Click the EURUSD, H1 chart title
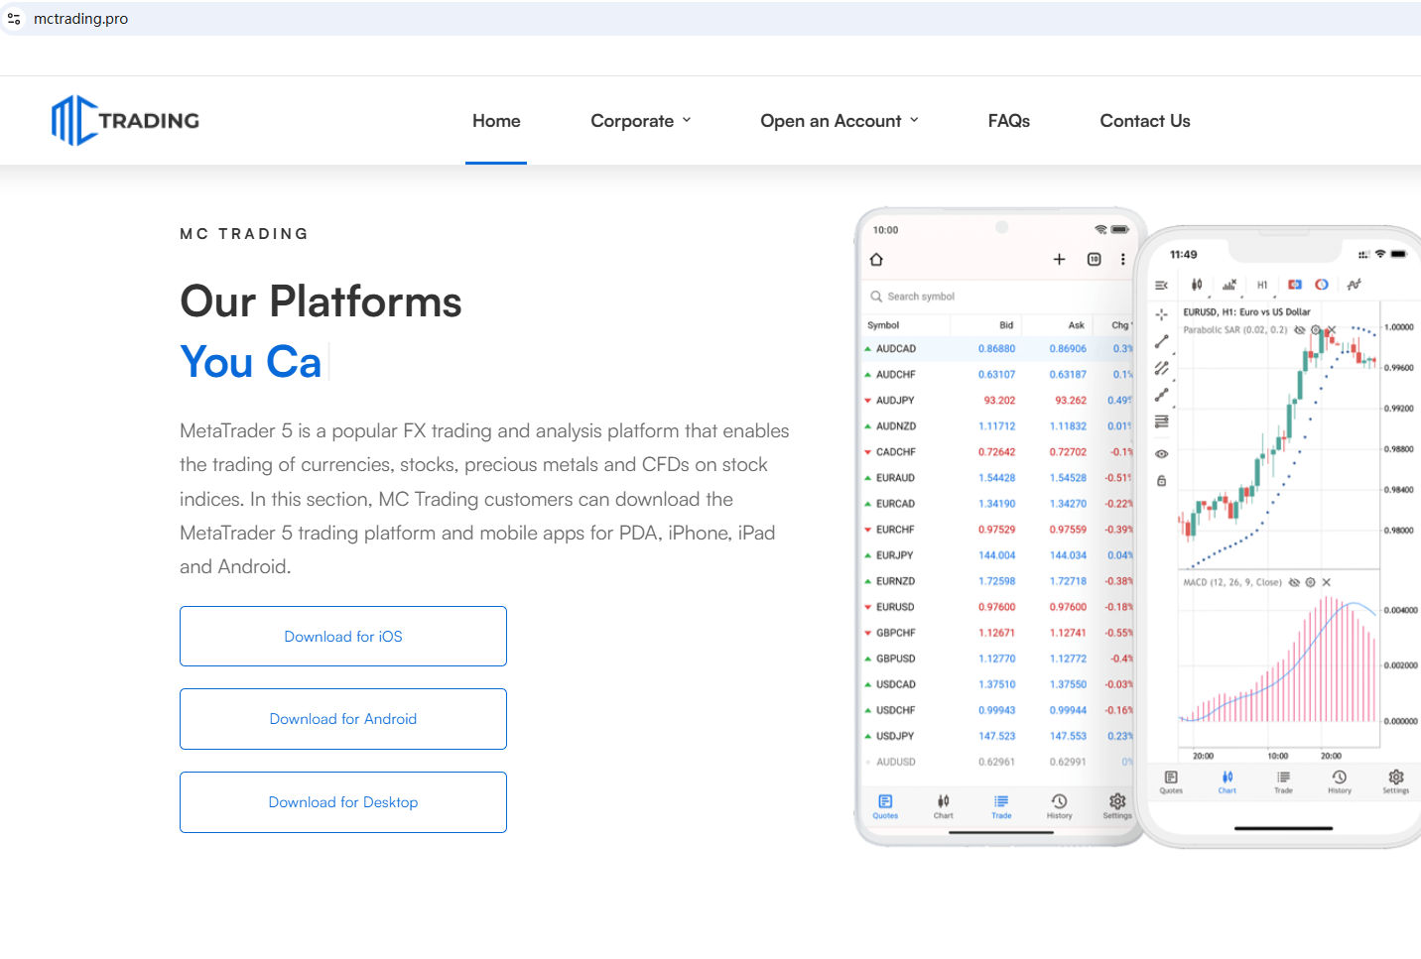The height and width of the screenshot is (959, 1421). coord(1246,311)
